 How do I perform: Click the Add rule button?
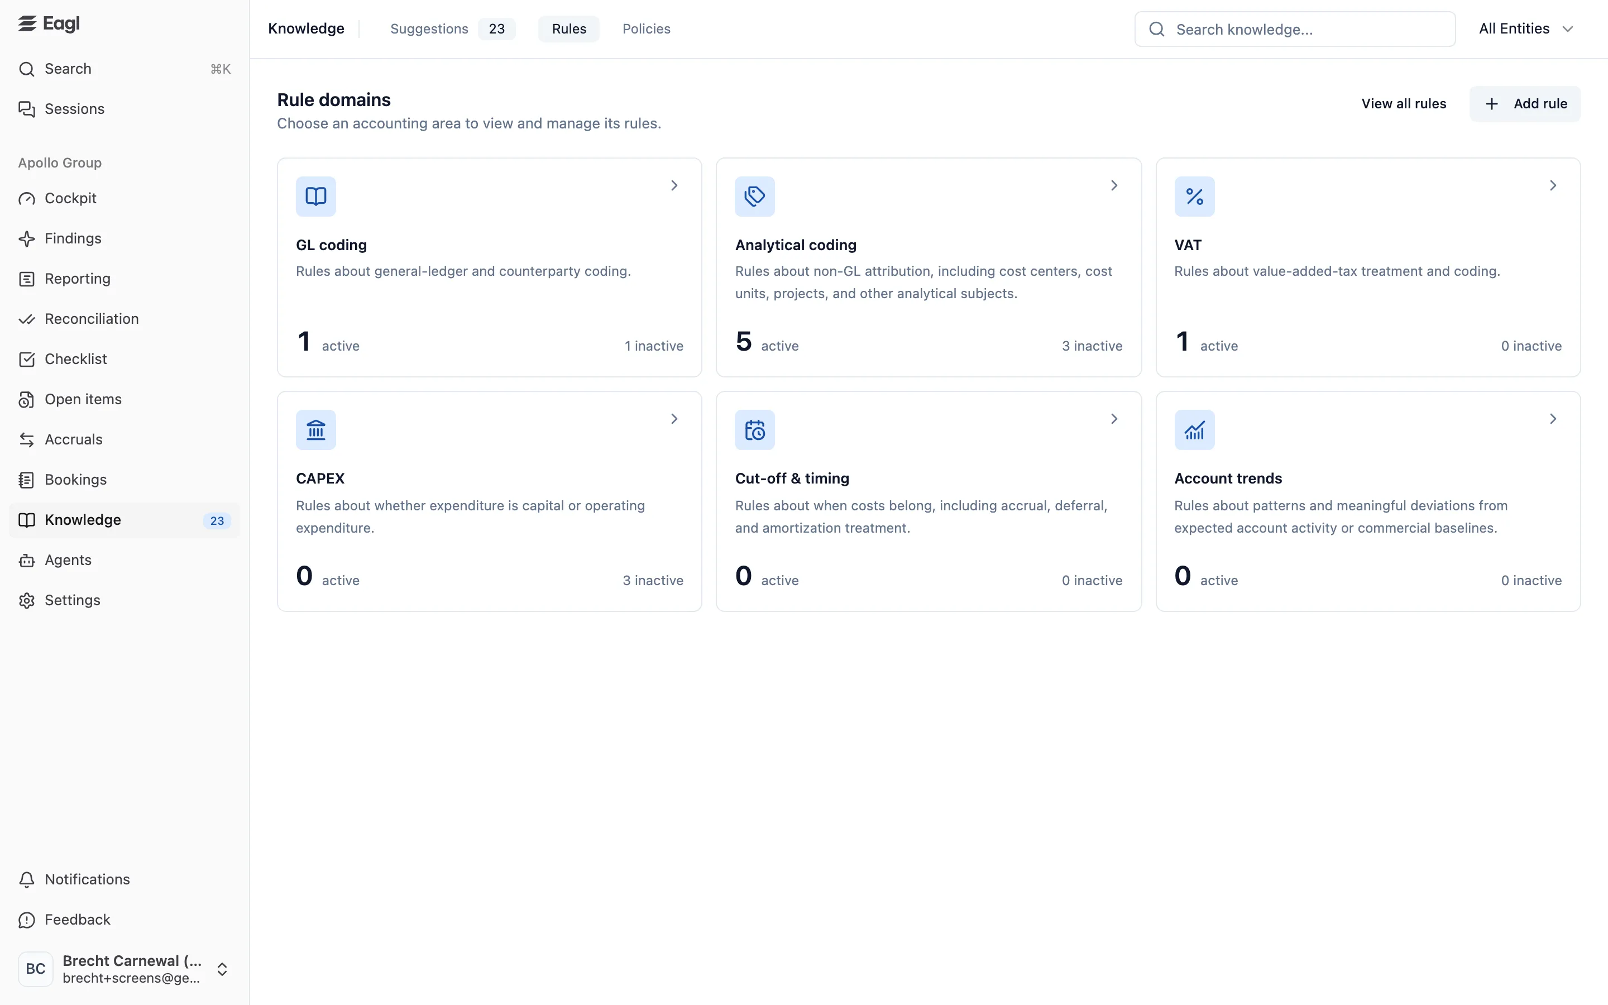(x=1525, y=104)
